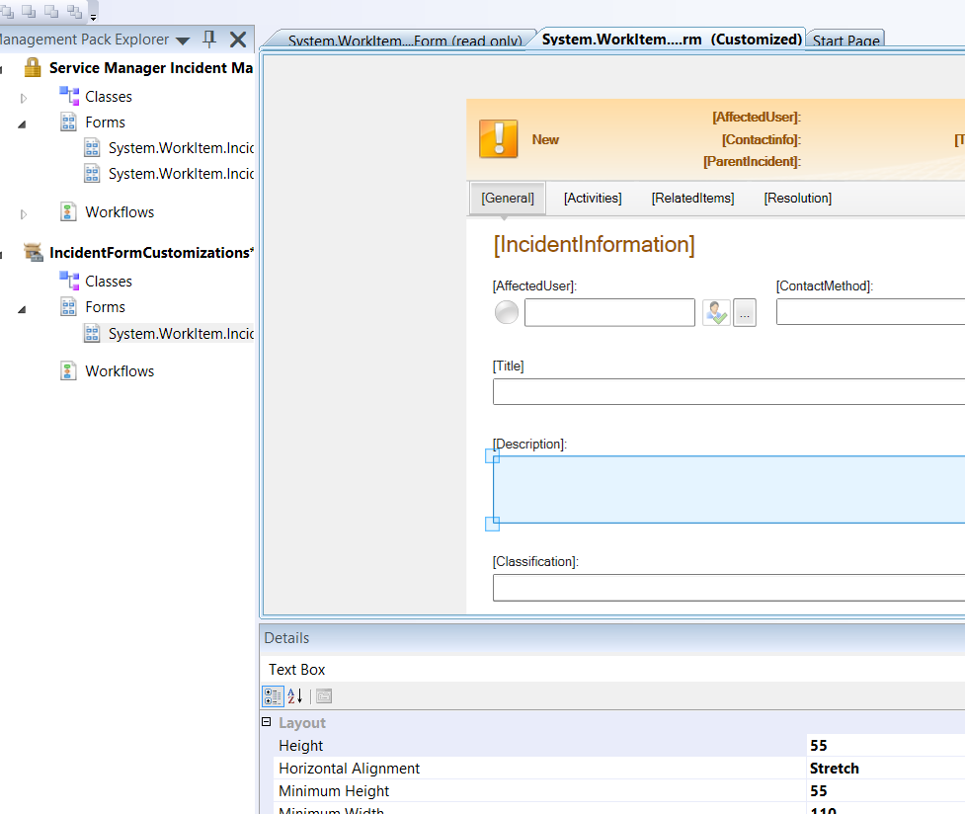Screen dimensions: 965x814
Task: Click the fourth layering icon in top toolbar
Action: pos(74,11)
